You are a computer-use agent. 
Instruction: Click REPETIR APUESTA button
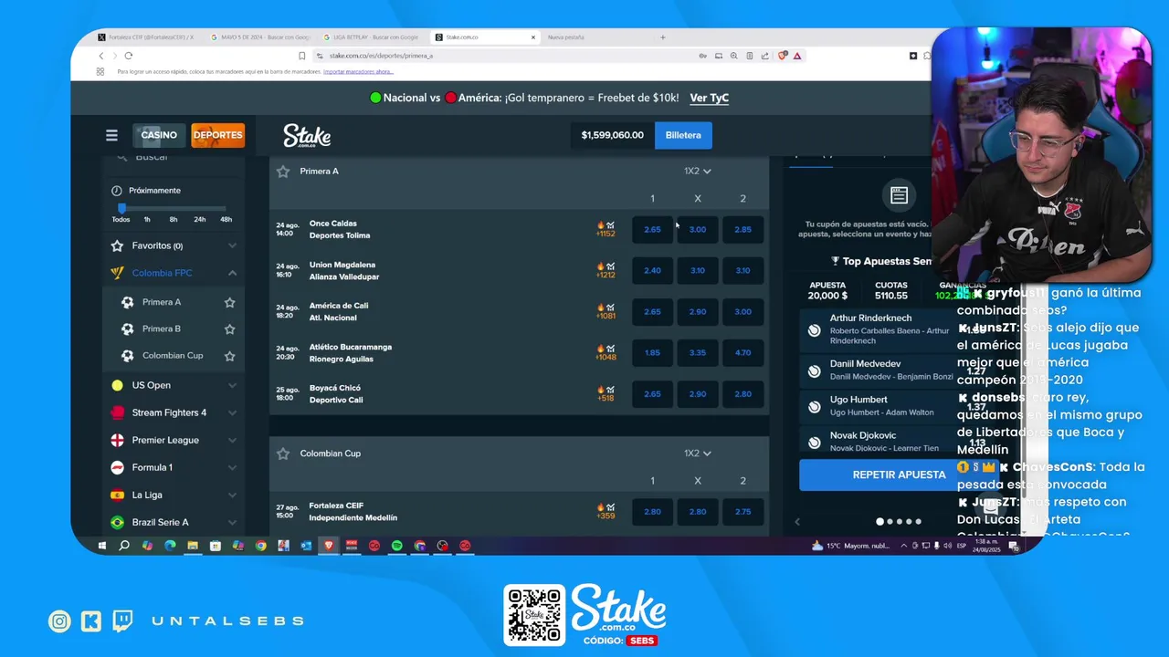coord(899,474)
